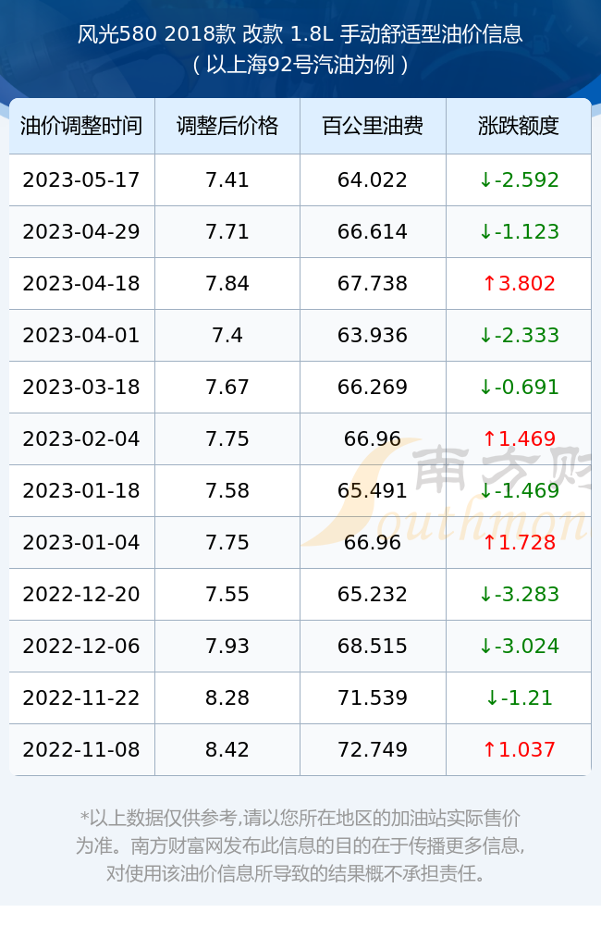This screenshot has height=925, width=601.
Task: Click the price 8.28 cell
Action: coord(227,697)
